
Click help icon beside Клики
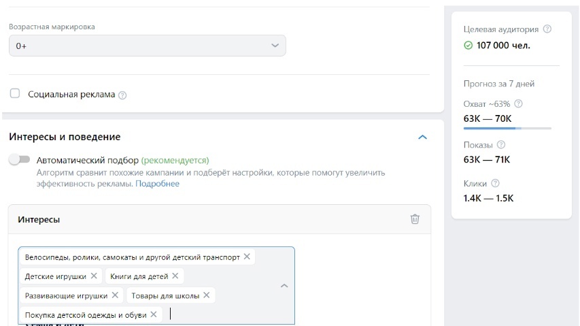(x=495, y=183)
